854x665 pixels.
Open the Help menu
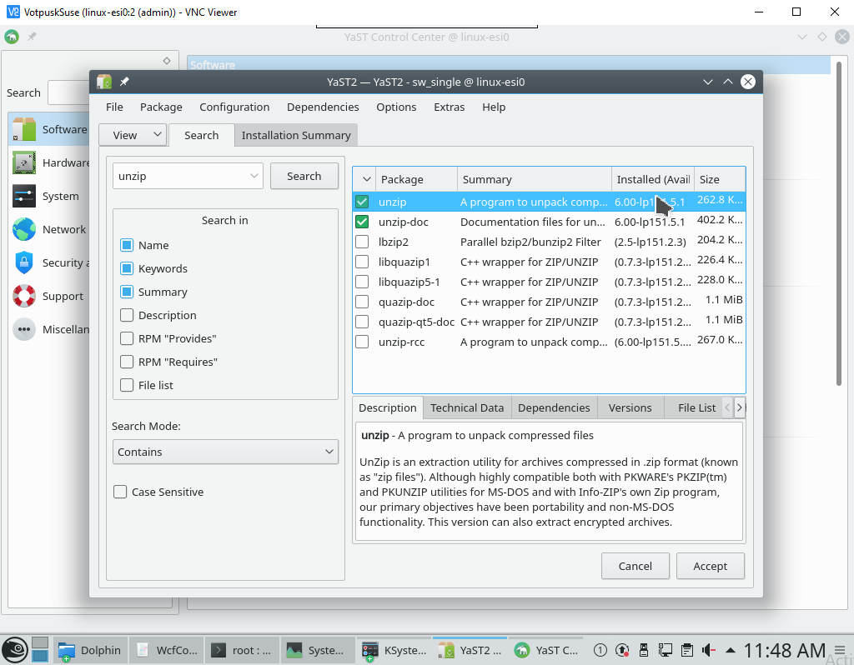click(494, 107)
